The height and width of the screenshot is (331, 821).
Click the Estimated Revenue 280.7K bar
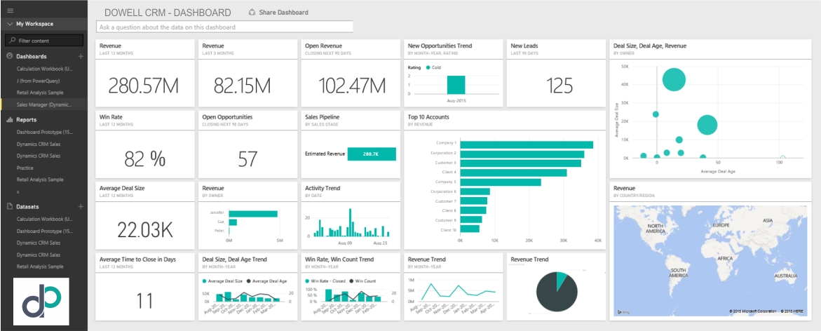click(372, 154)
